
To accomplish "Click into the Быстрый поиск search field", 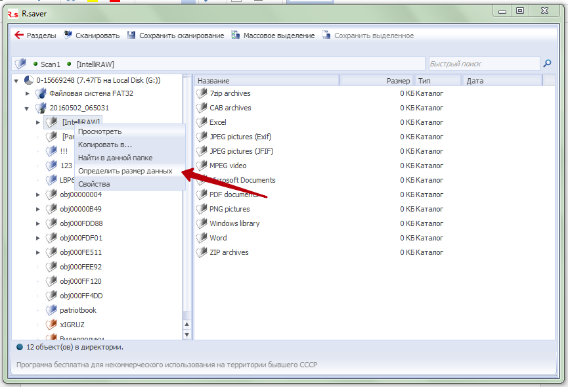I will pyautogui.click(x=484, y=64).
